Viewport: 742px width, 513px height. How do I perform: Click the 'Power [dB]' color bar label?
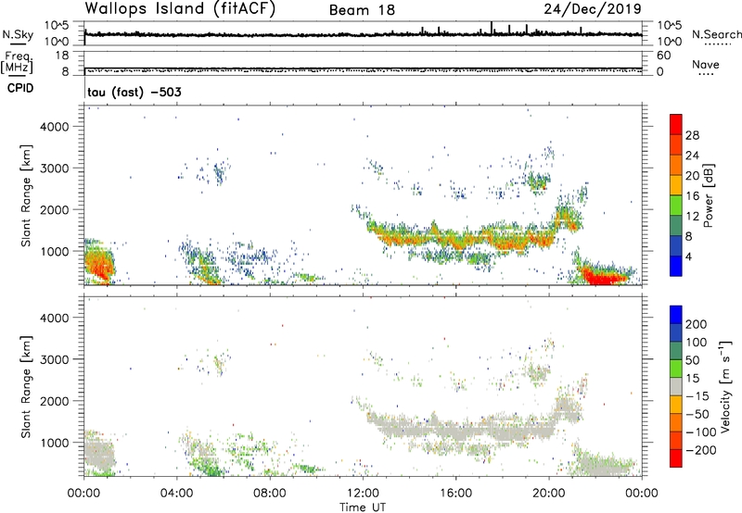point(708,195)
